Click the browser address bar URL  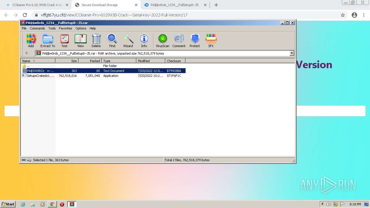[x=114, y=15]
